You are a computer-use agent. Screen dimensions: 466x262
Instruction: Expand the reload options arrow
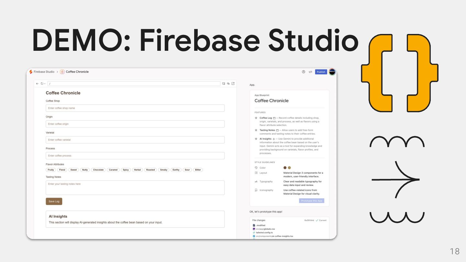tap(45, 84)
